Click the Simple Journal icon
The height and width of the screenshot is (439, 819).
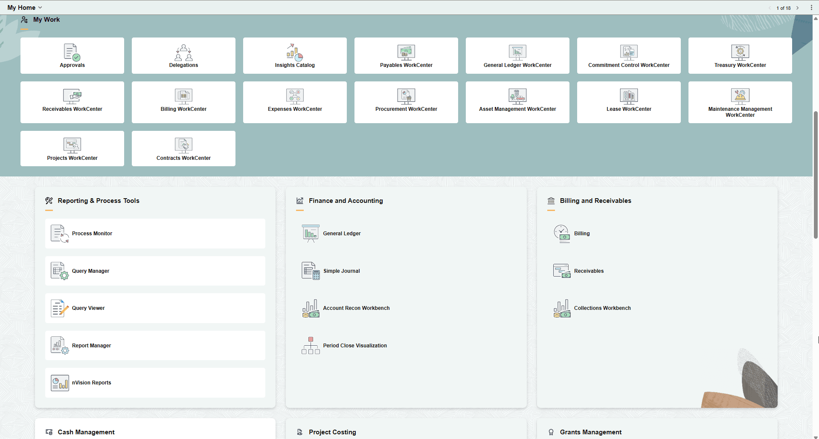(311, 271)
